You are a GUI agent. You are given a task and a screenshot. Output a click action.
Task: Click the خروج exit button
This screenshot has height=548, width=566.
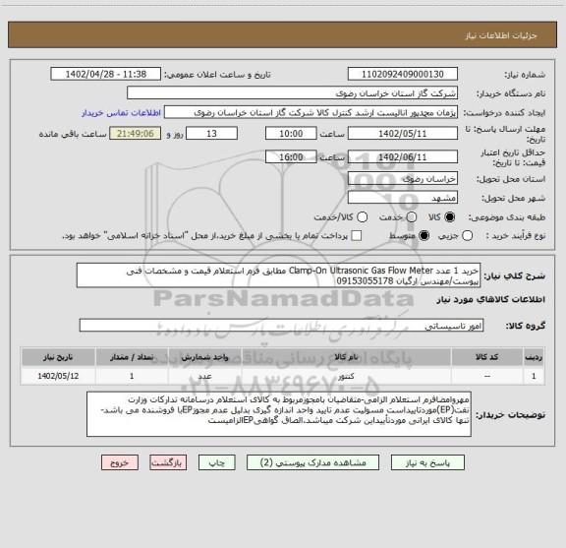pos(120,462)
